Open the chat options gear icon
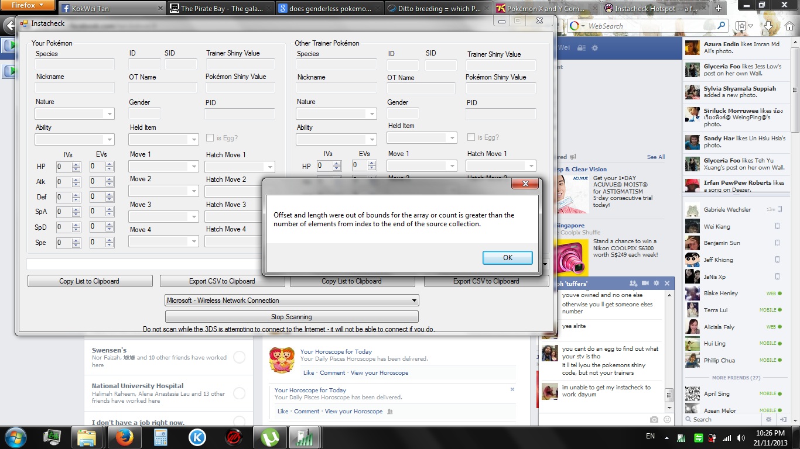 pyautogui.click(x=657, y=284)
